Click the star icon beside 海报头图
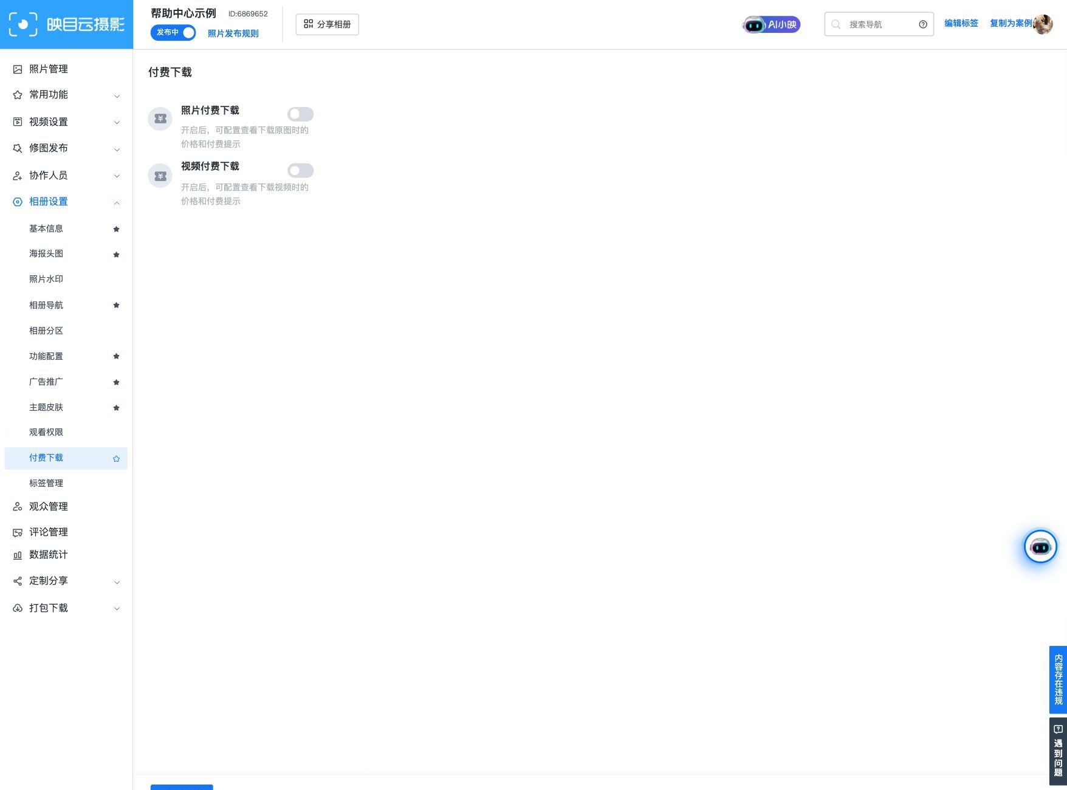The height and width of the screenshot is (790, 1067). (x=116, y=255)
